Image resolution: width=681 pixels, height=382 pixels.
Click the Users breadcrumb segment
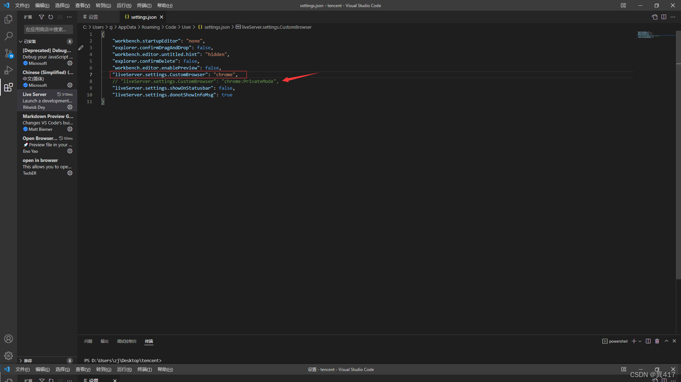click(x=98, y=27)
